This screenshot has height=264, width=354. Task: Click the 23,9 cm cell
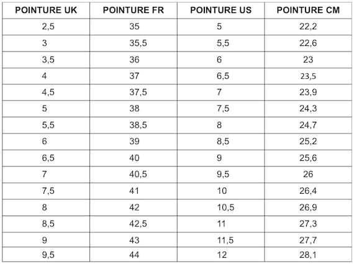click(x=308, y=93)
